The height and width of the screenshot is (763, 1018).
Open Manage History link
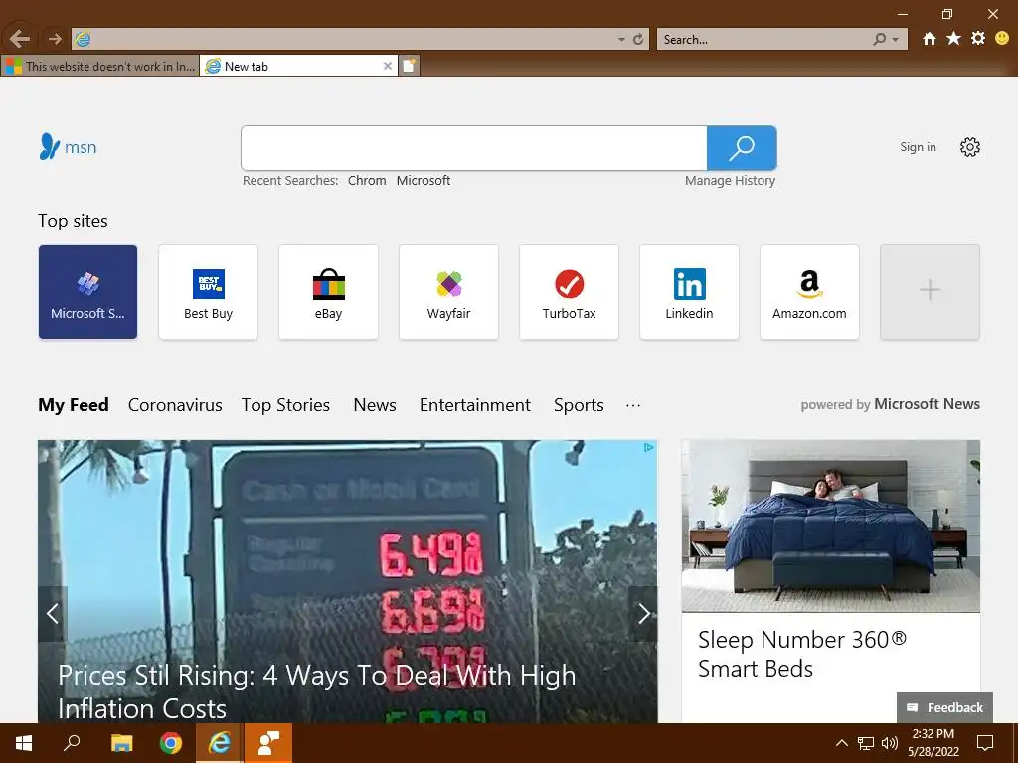[730, 181]
